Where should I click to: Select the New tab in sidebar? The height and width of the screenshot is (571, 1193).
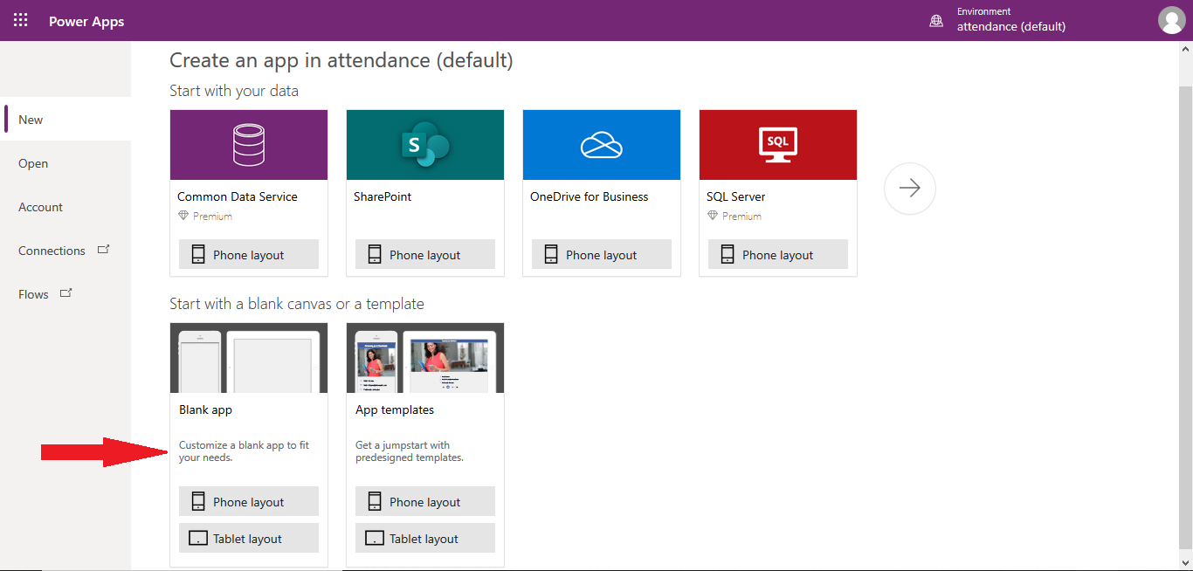click(30, 120)
